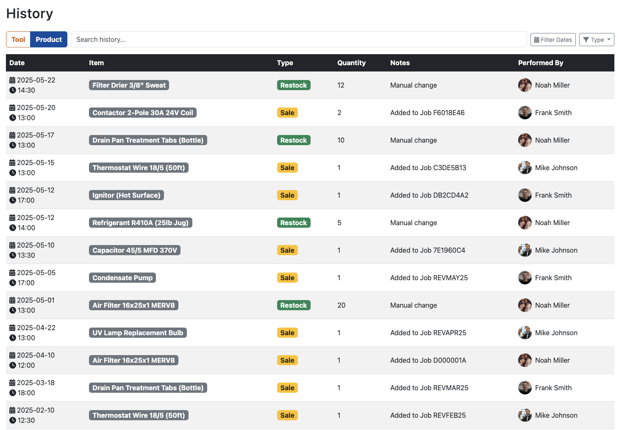Toggle the Restock badge on Filter Drier row

point(294,85)
